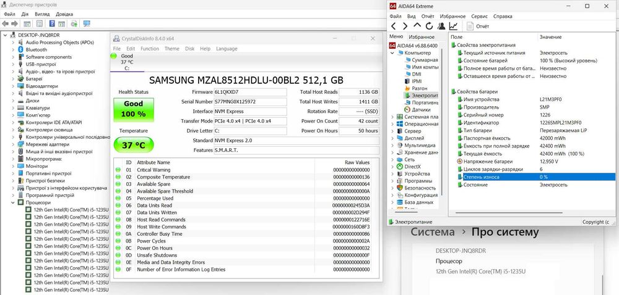Expand Системная плата node in AIDA64
Screen dimensions: 619x295
tap(392, 117)
